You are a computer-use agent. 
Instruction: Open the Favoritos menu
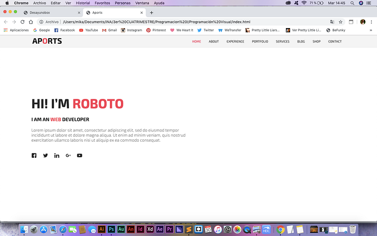click(x=102, y=3)
